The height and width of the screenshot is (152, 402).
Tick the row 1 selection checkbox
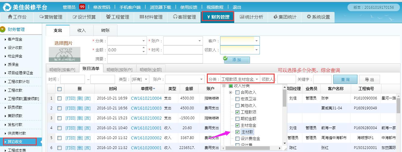[60, 98]
